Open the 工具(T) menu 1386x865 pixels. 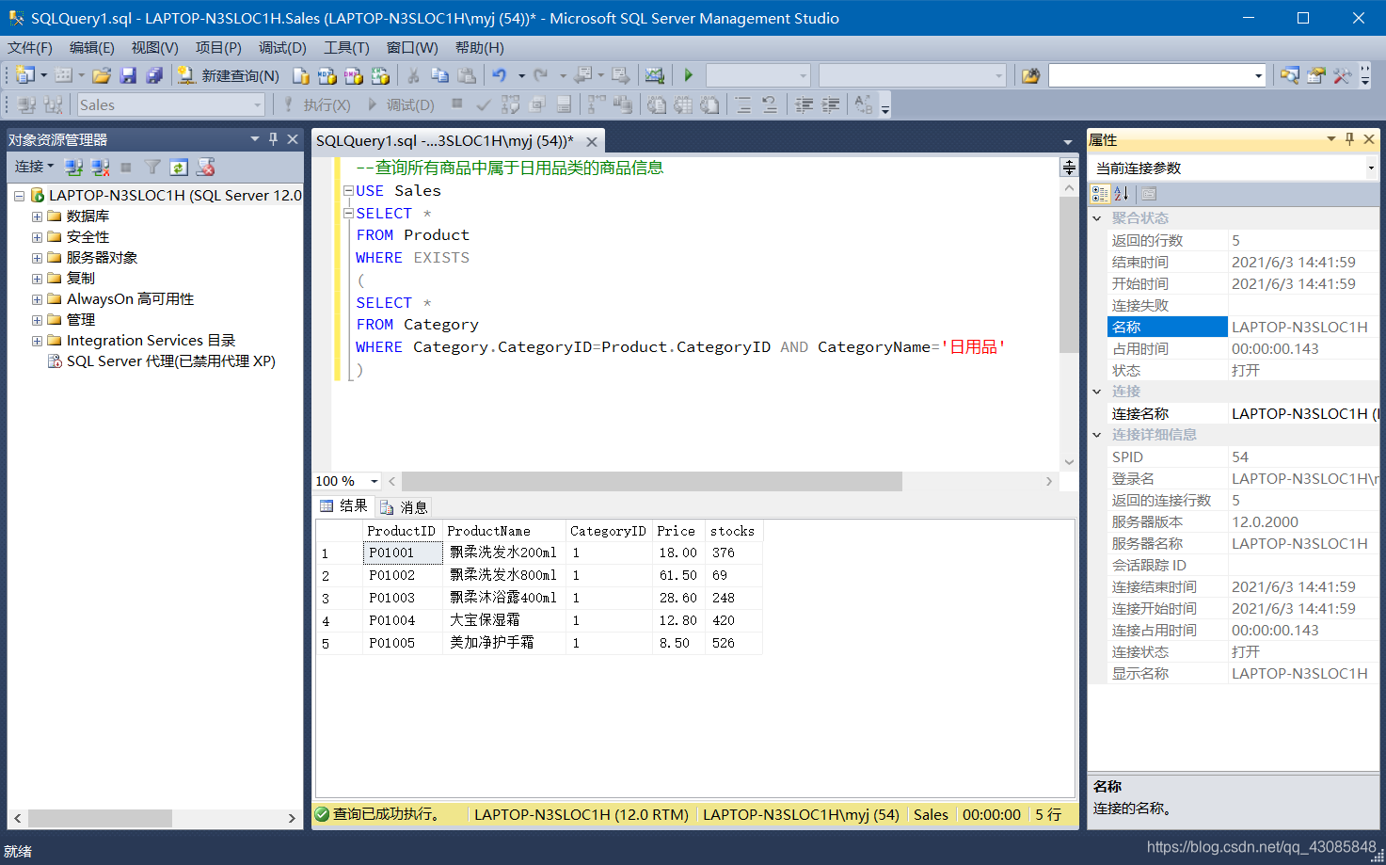[x=346, y=47]
